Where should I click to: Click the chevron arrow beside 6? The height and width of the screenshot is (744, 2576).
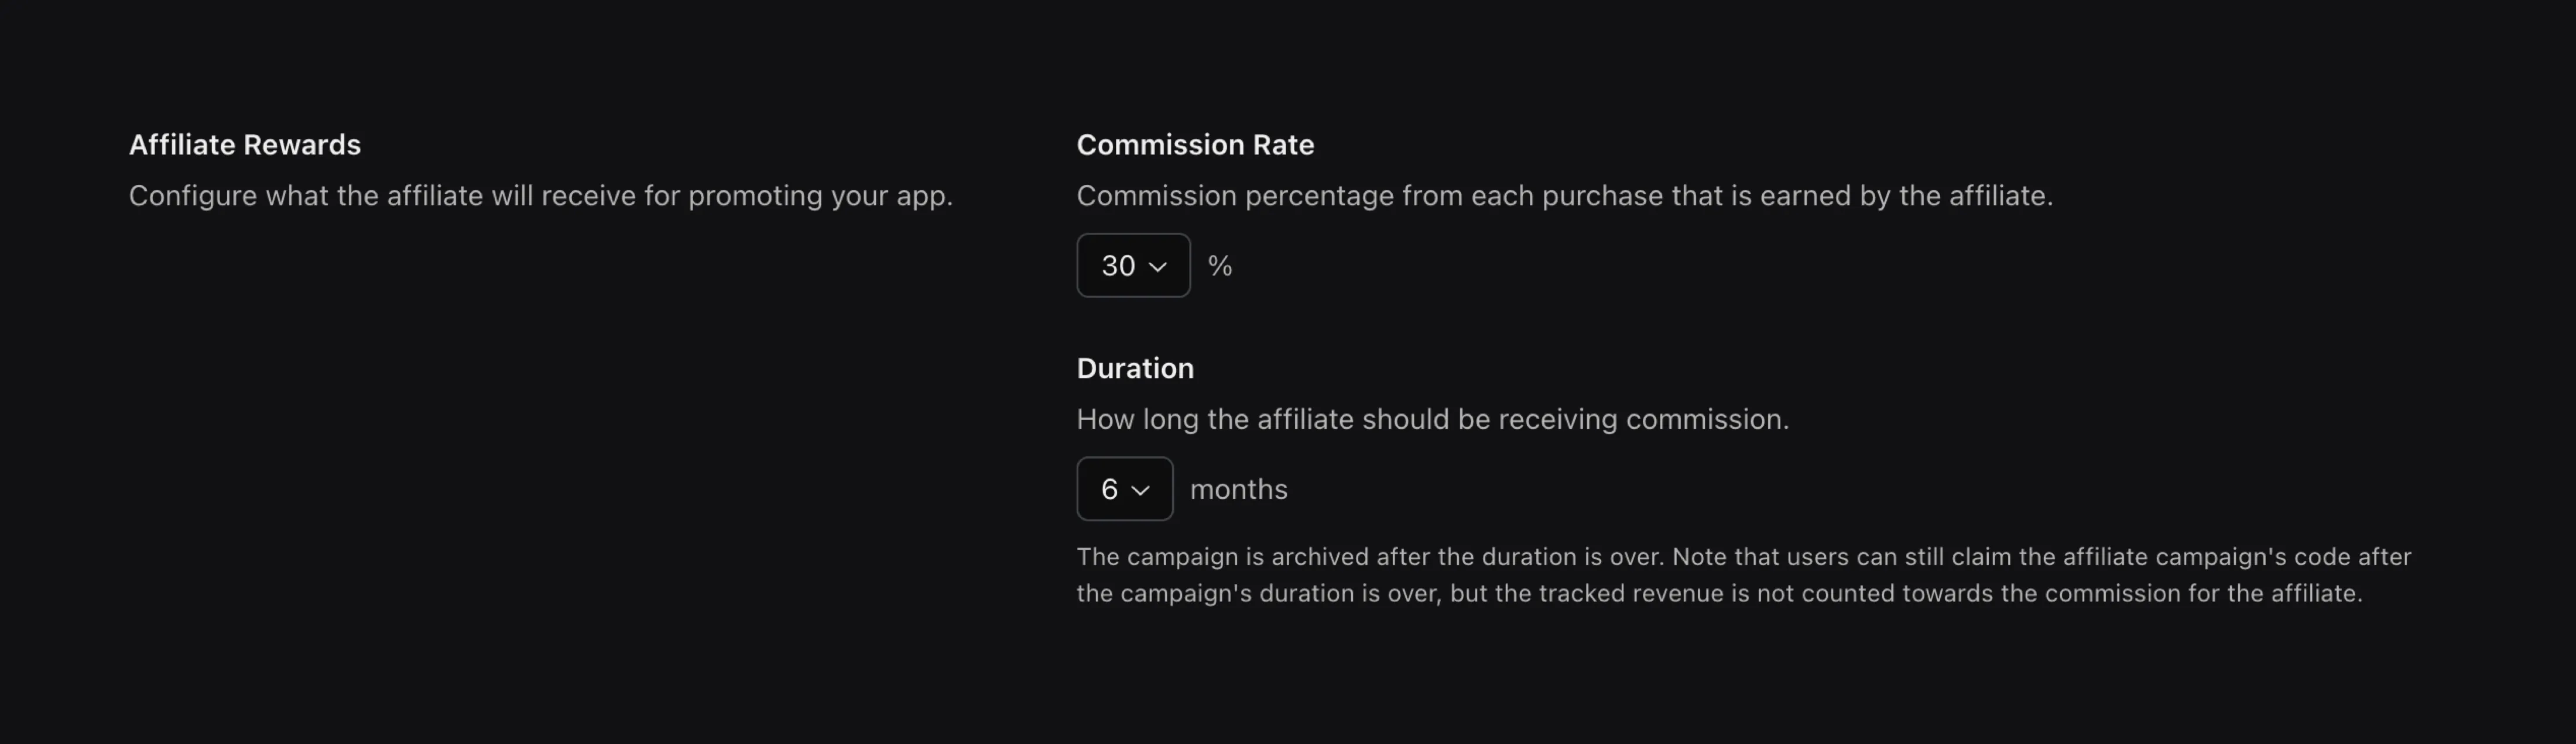tap(1140, 490)
